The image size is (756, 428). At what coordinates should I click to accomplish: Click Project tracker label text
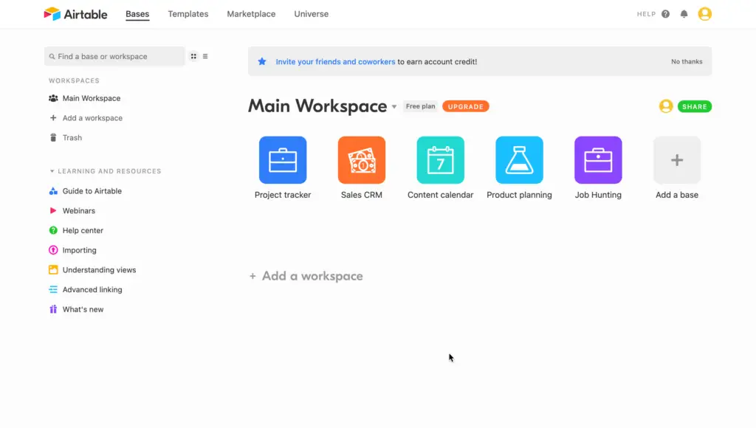click(x=283, y=195)
